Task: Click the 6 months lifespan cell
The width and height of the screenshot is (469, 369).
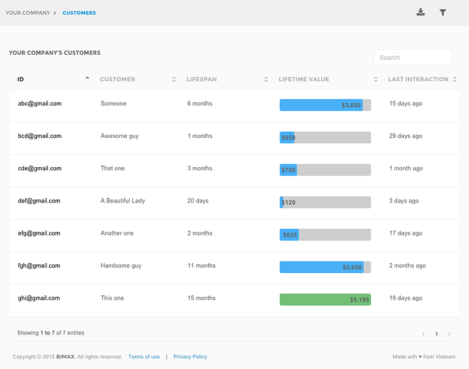Action: pyautogui.click(x=200, y=103)
